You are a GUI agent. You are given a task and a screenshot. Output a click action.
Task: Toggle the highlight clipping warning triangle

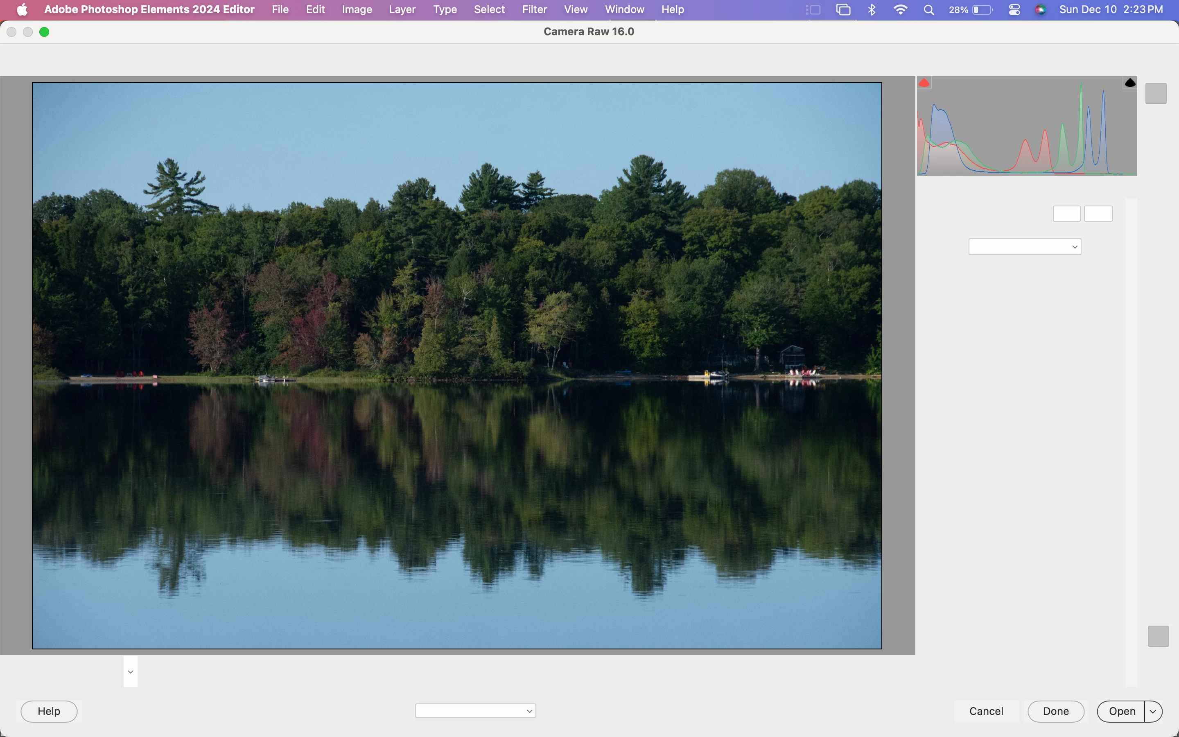point(1130,84)
